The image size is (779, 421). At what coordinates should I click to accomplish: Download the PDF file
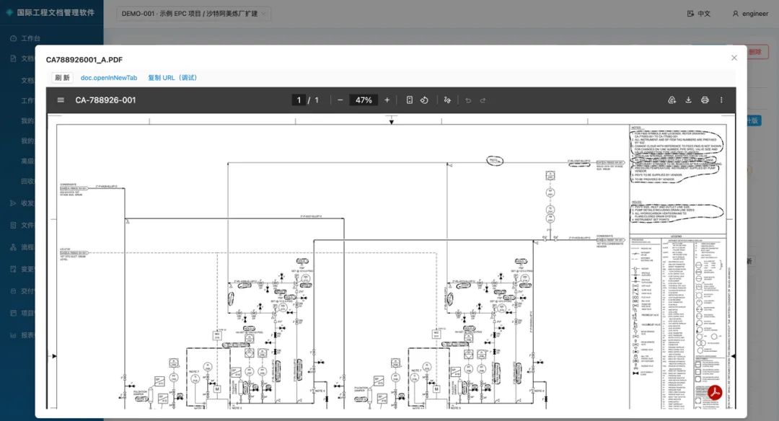[688, 99]
